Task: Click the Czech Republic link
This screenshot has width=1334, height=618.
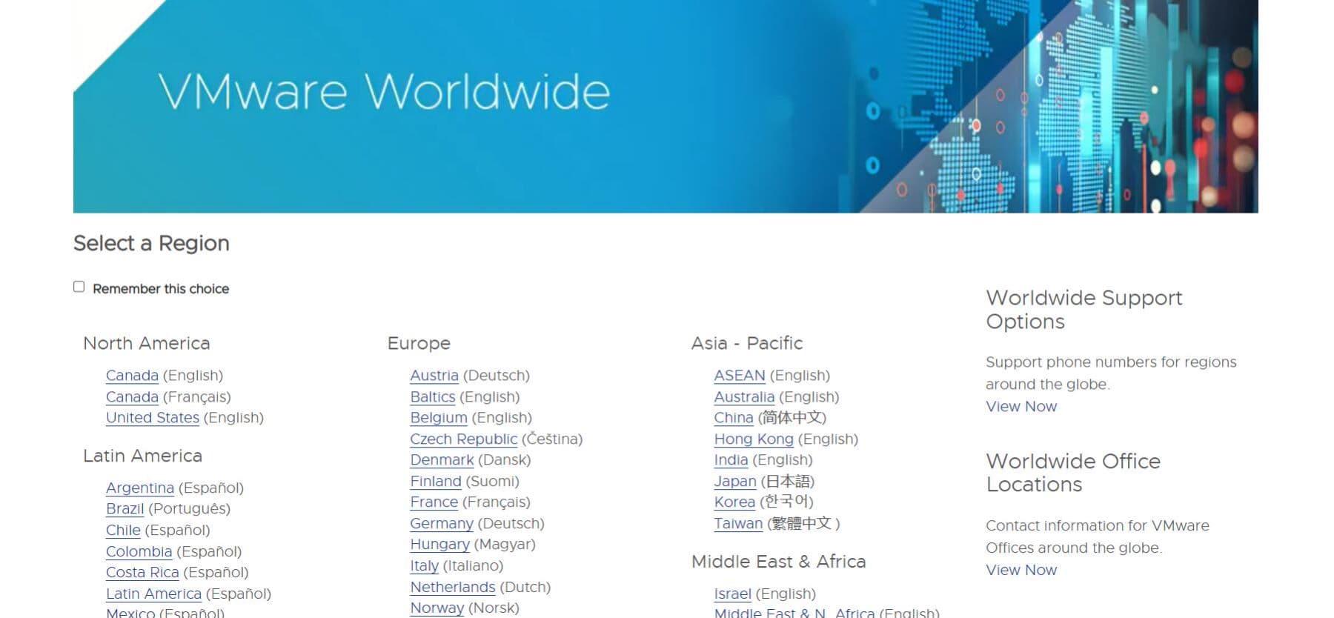Action: click(463, 439)
